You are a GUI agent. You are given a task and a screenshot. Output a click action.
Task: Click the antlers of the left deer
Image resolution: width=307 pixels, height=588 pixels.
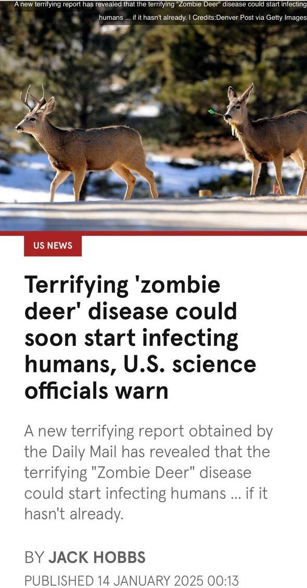click(33, 97)
